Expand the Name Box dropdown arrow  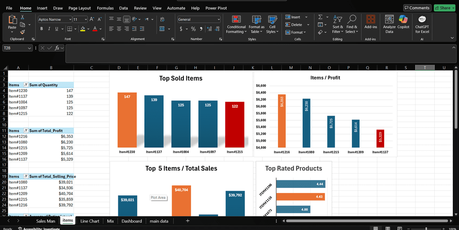pyautogui.click(x=30, y=48)
